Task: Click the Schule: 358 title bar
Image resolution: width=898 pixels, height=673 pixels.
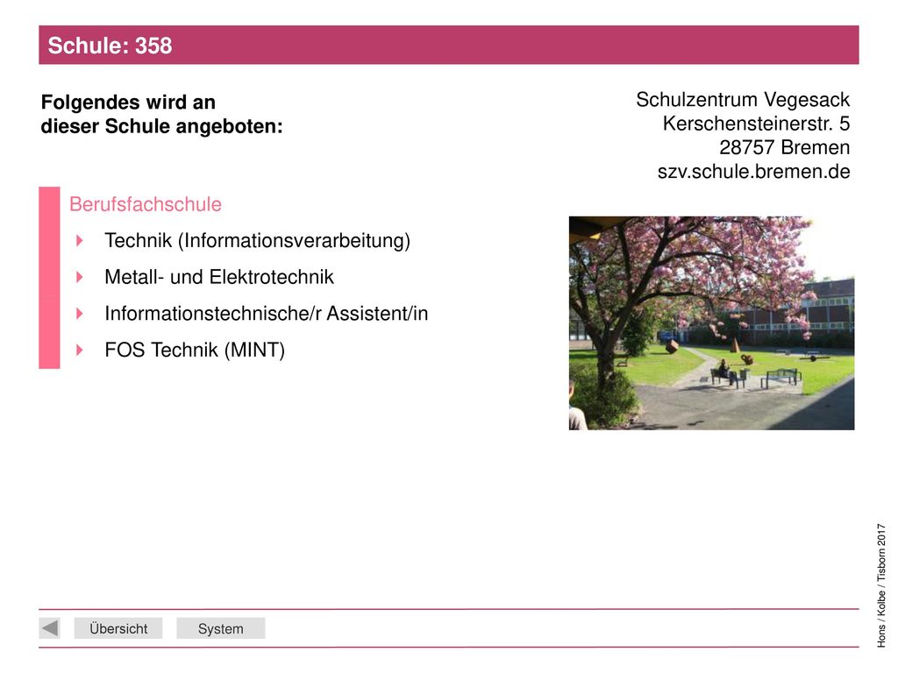Action: click(449, 45)
